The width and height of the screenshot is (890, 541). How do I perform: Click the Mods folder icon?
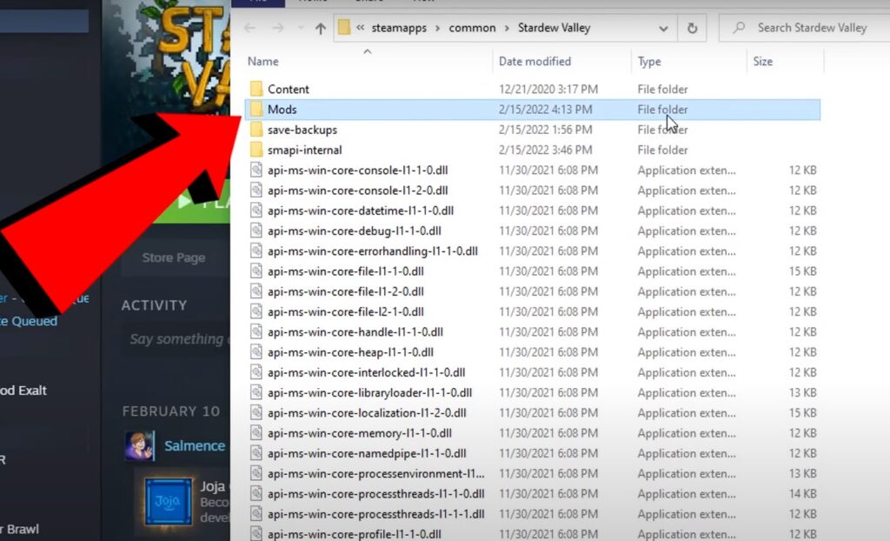pos(256,110)
